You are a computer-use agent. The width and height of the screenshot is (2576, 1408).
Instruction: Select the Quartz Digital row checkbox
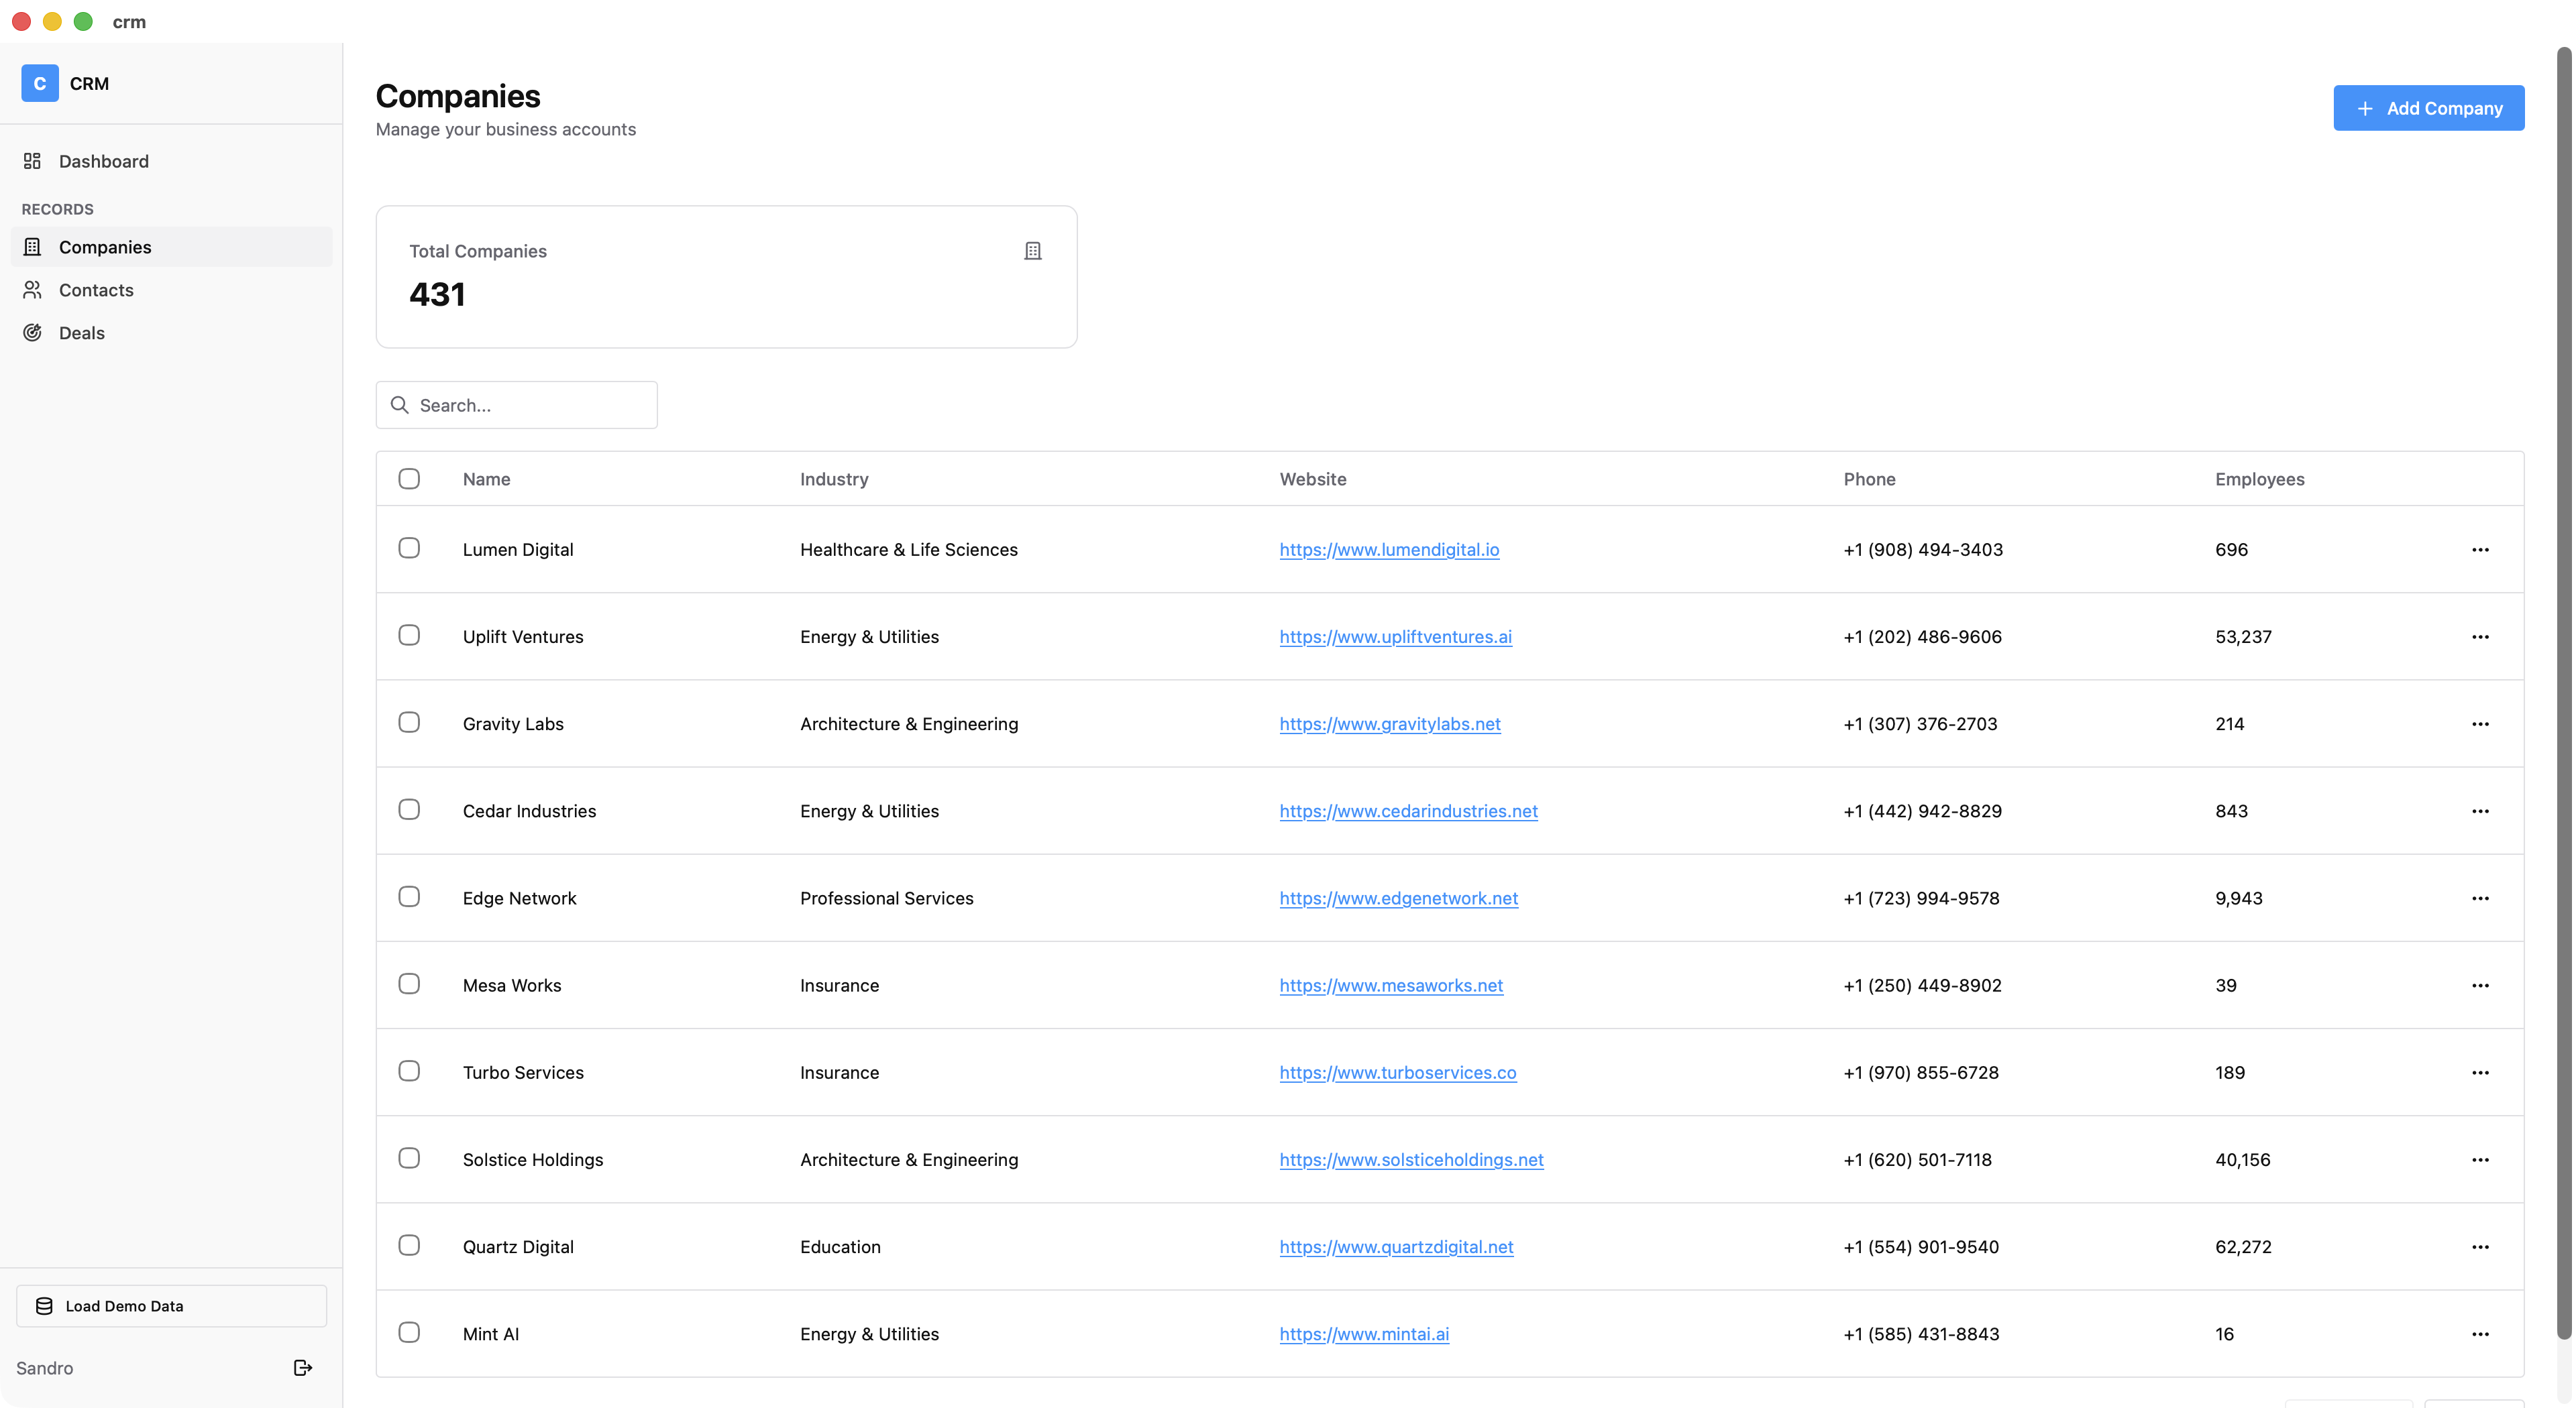coord(409,1245)
